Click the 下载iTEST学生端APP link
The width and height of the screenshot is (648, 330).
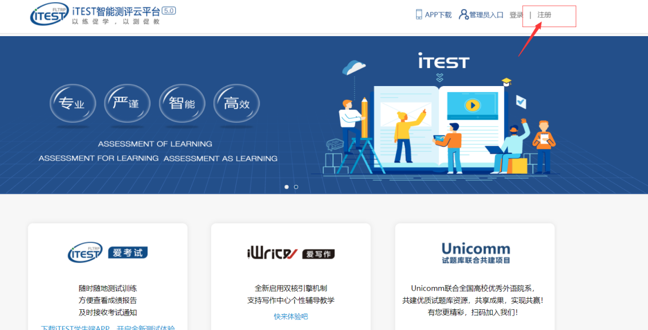pyautogui.click(x=107, y=327)
